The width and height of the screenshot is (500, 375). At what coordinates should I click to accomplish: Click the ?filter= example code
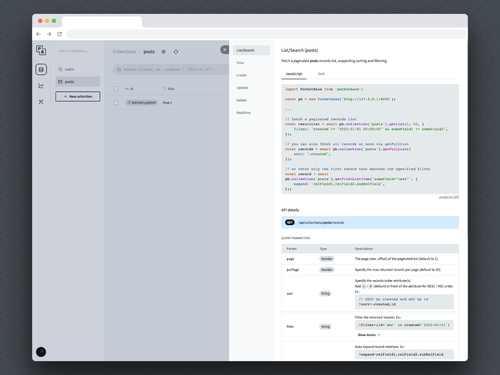(404, 325)
